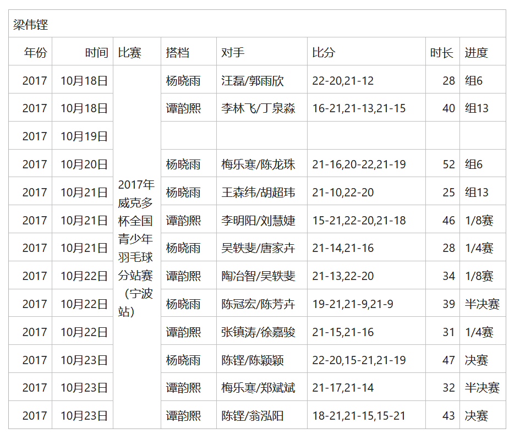Viewport: 520px width, 434px height.
Task: Click the 梁伟铿 table title
Action: pos(31,24)
